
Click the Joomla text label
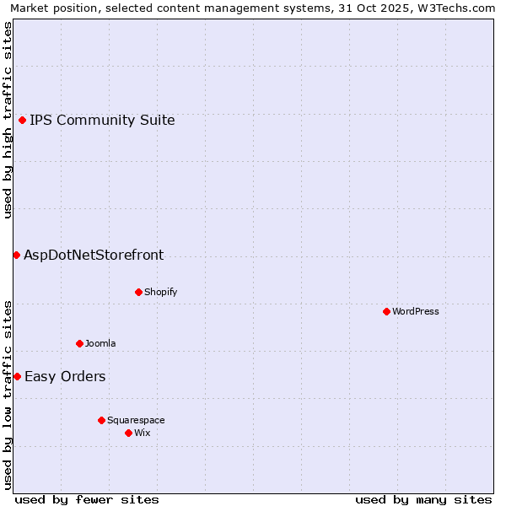pyautogui.click(x=100, y=343)
